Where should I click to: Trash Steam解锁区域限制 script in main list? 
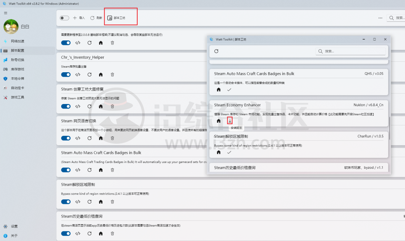pyautogui.click(x=112, y=202)
